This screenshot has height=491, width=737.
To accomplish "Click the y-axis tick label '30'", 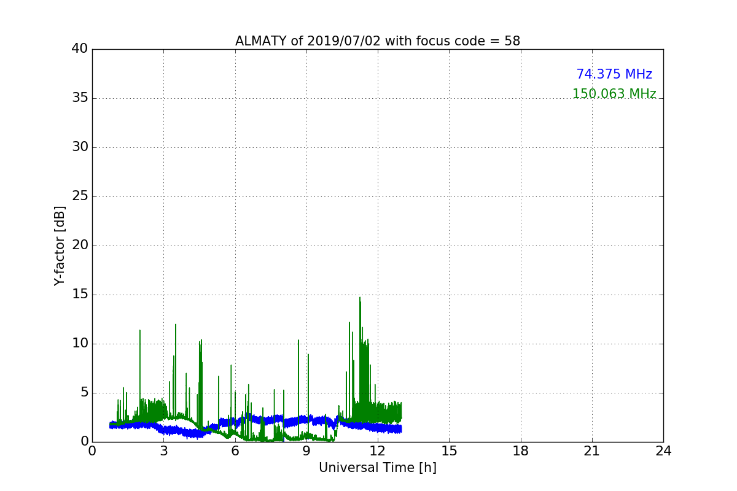I will [x=80, y=147].
